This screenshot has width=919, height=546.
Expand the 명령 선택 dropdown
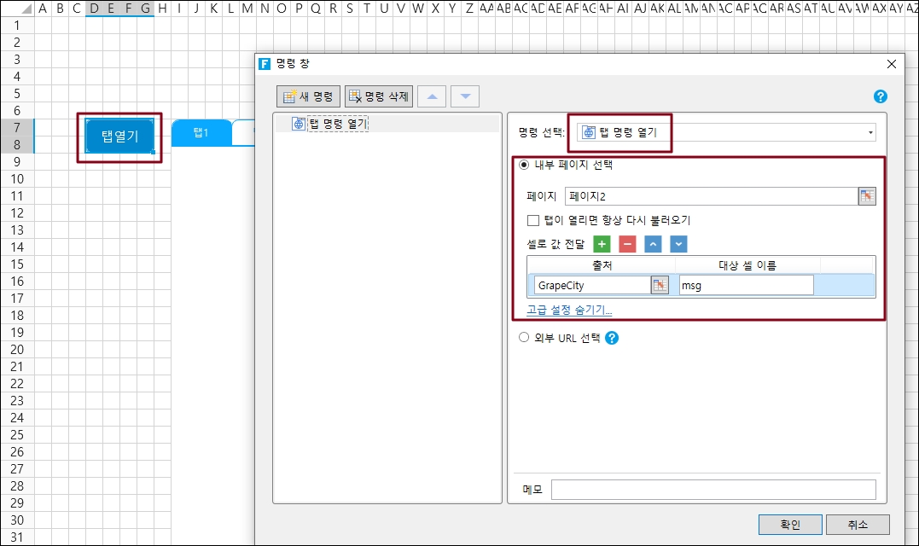[x=870, y=132]
